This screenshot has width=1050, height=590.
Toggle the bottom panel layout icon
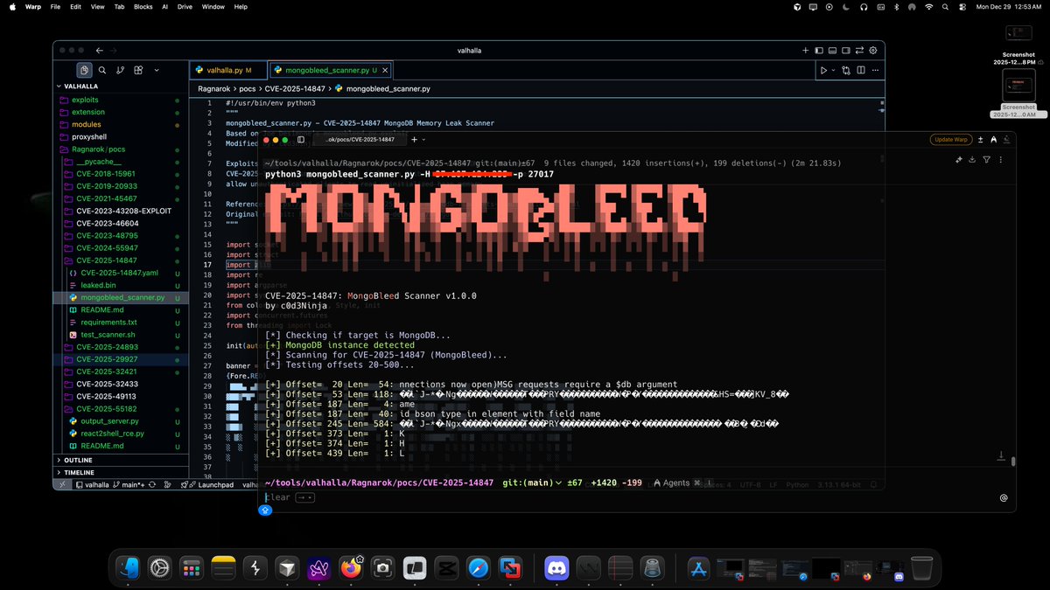[832, 51]
